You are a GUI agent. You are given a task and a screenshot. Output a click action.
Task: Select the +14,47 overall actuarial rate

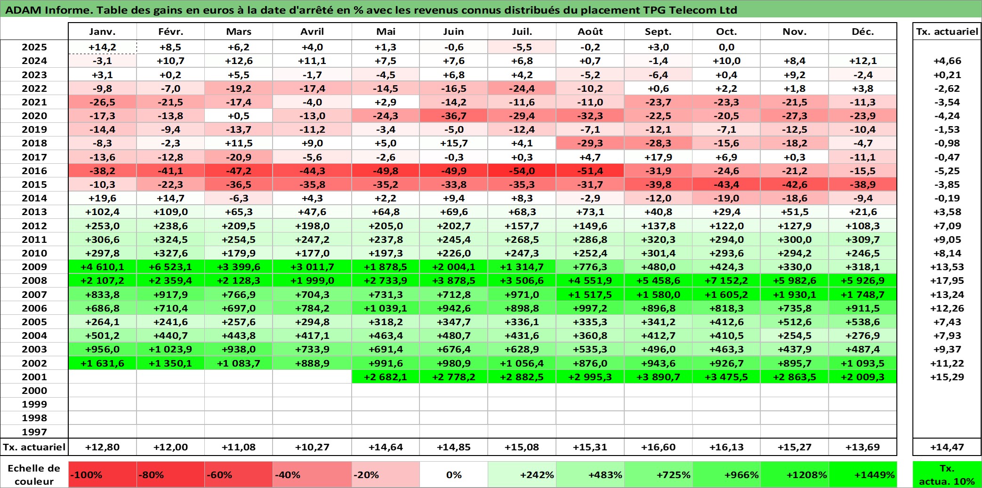tap(947, 447)
